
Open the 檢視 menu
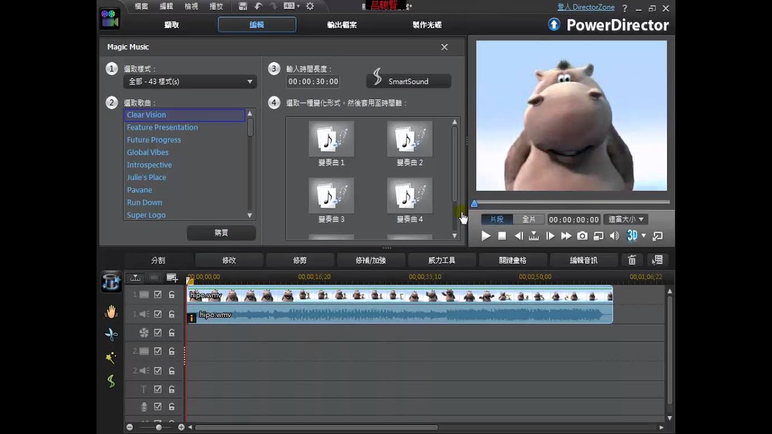[x=191, y=7]
